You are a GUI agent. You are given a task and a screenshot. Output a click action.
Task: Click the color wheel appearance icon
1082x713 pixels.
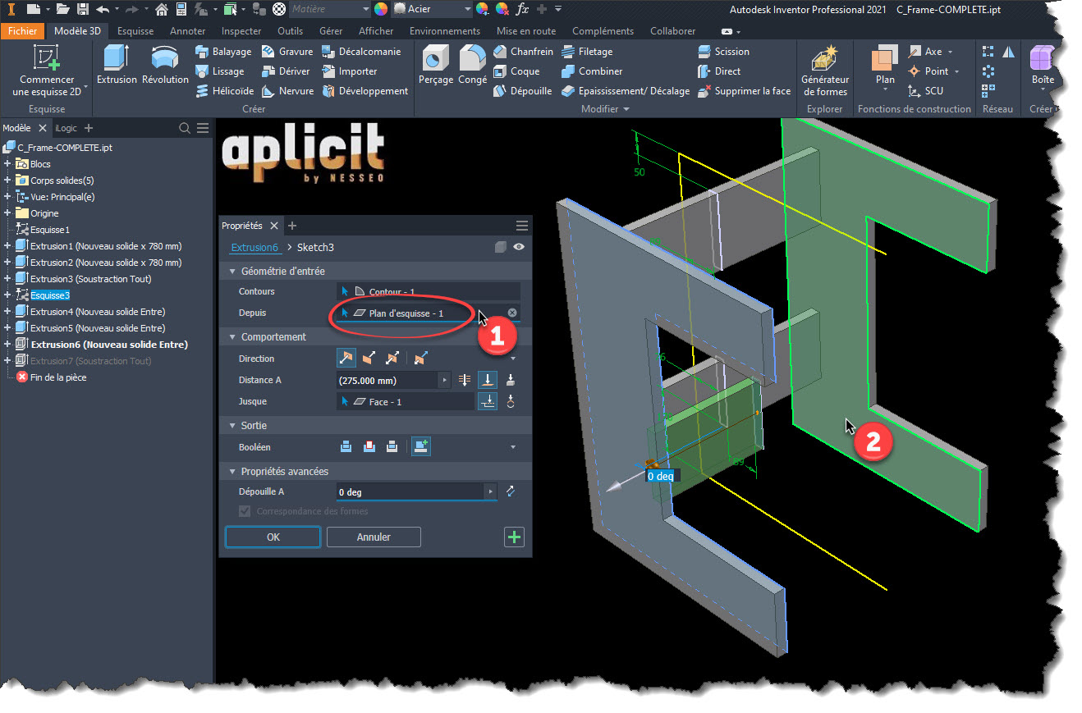(x=381, y=9)
